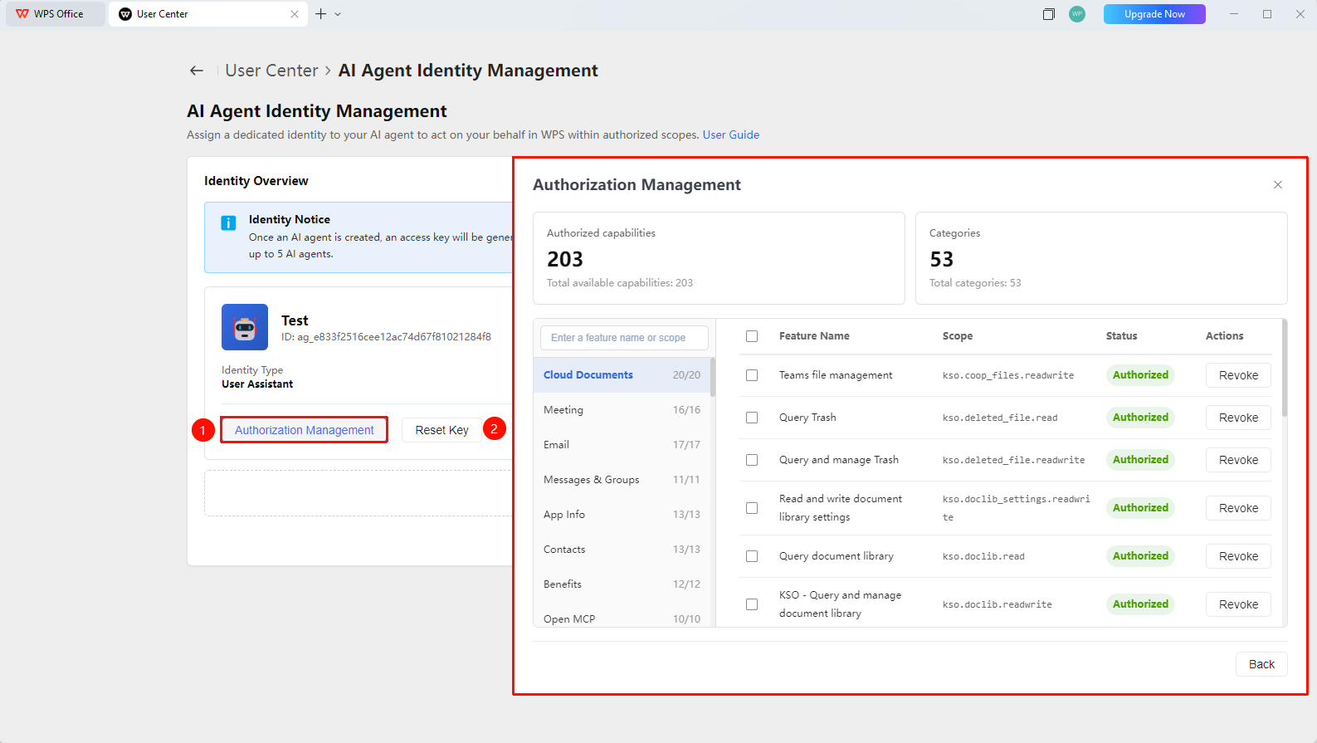
Task: Click the Reset Key button
Action: pos(441,430)
